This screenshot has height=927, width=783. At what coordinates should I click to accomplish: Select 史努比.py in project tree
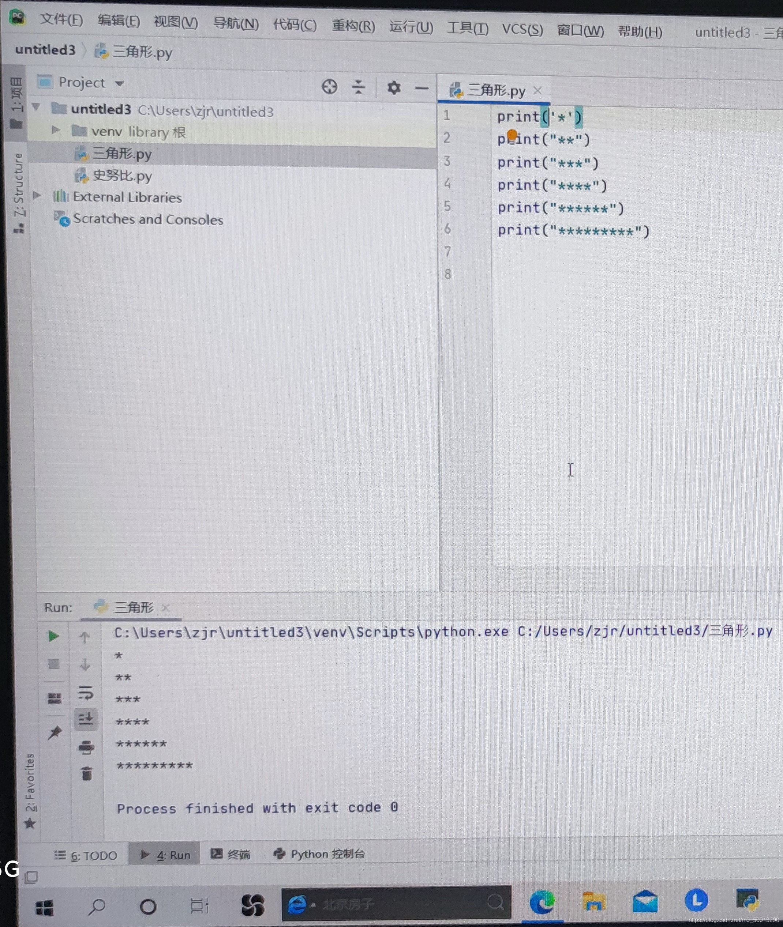pyautogui.click(x=113, y=176)
